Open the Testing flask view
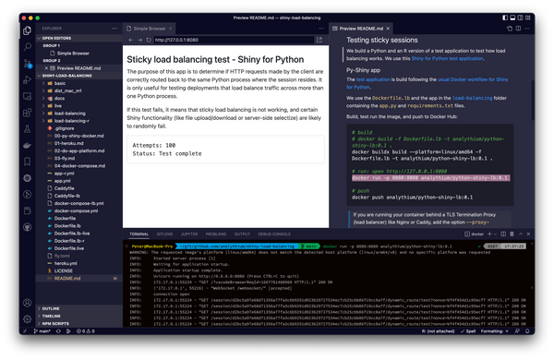 point(27,129)
